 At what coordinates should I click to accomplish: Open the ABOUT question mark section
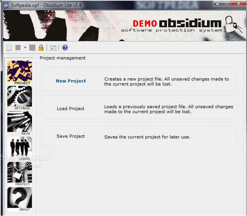20,199
